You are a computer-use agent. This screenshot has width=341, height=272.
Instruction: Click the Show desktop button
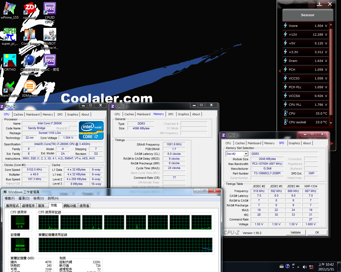point(339,267)
